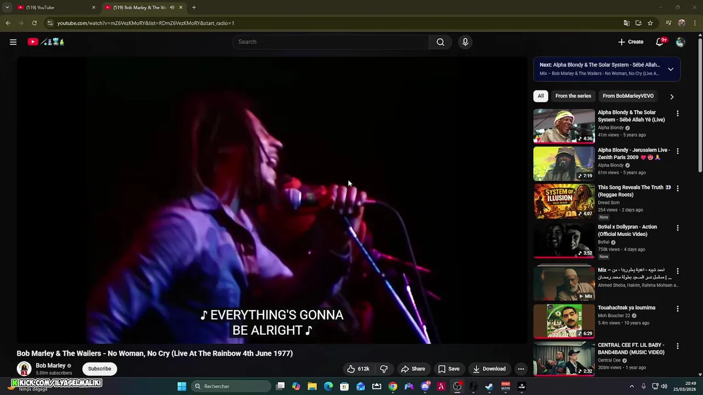Image resolution: width=703 pixels, height=395 pixels.
Task: Click the Share button
Action: point(413,369)
